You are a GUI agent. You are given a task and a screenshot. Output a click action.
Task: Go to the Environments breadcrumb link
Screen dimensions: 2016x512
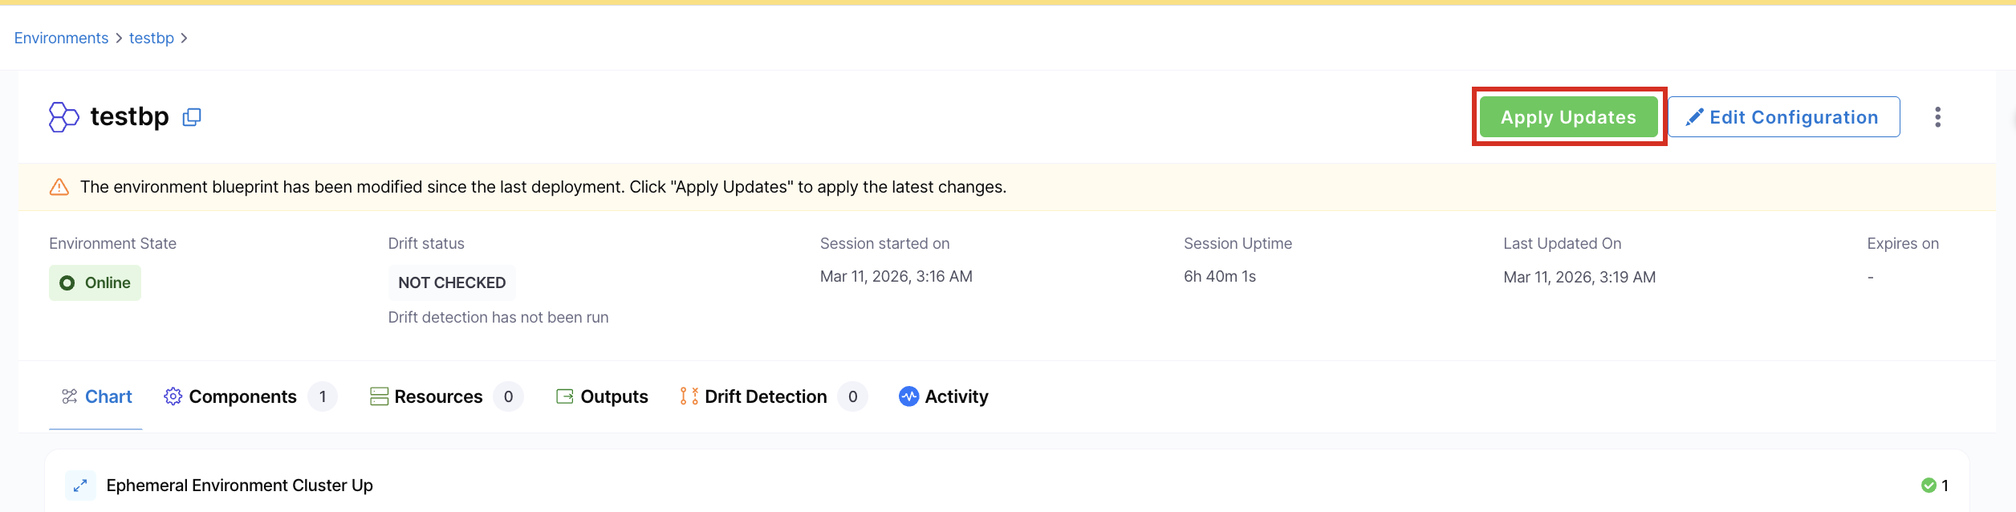tap(61, 39)
